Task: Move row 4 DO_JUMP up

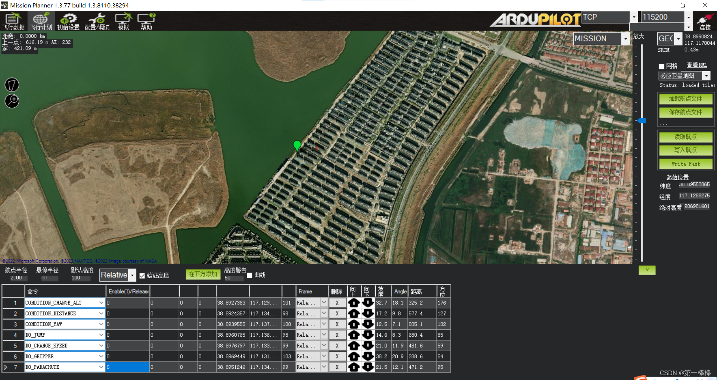Action: pyautogui.click(x=354, y=335)
